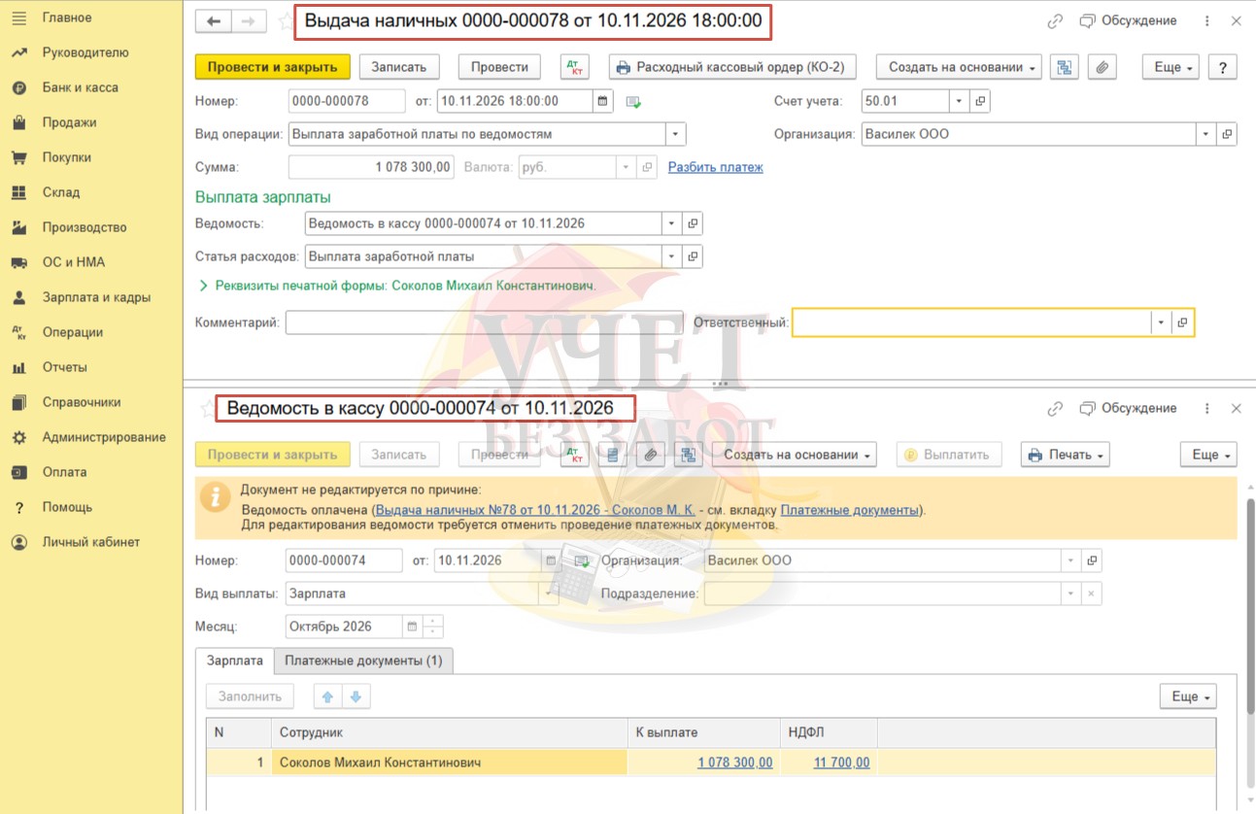Viewport: 1256px width, 814px height.
Task: Follow the Разбить платеж link
Action: click(715, 167)
